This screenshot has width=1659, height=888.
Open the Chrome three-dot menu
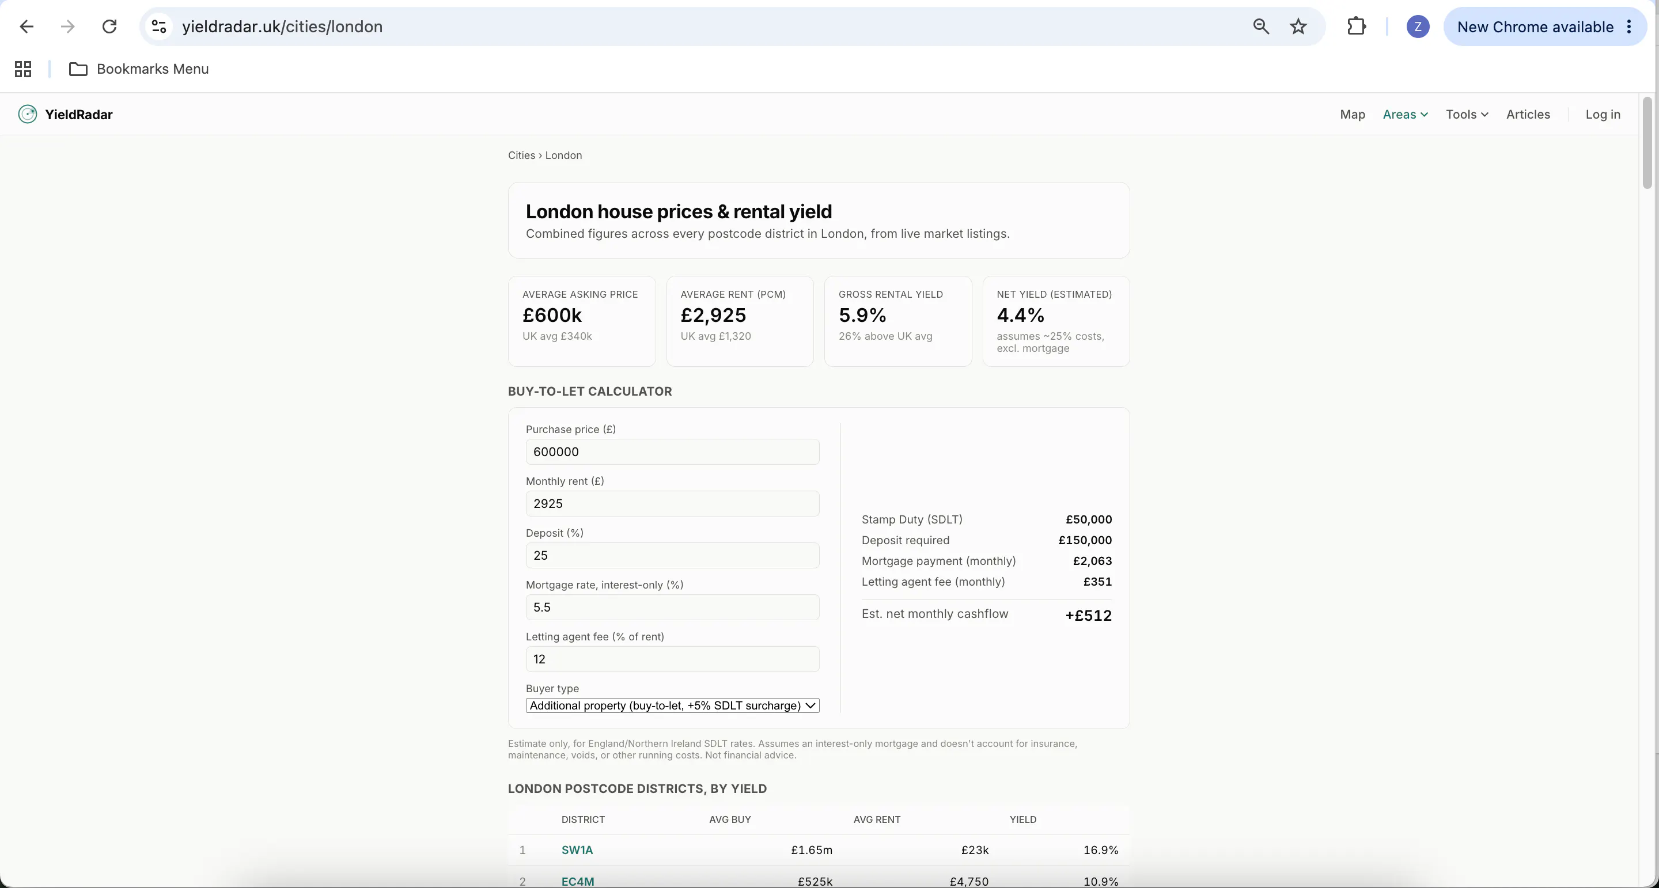pos(1630,26)
